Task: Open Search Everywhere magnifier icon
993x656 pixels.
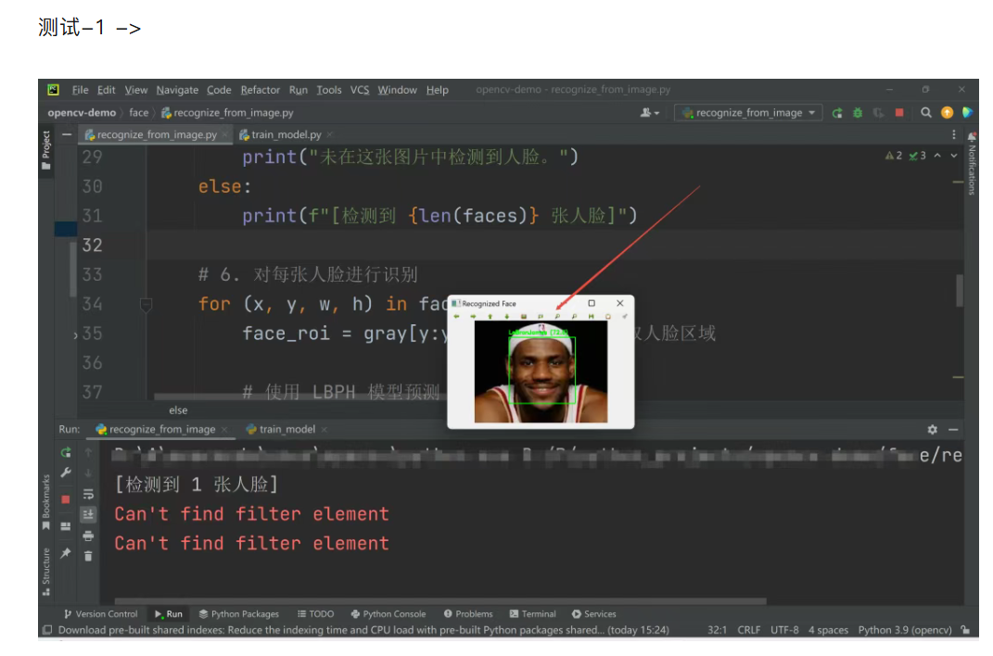Action: click(926, 113)
